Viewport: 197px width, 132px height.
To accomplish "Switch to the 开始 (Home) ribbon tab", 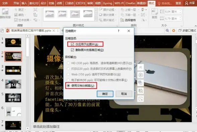I will (16, 3).
